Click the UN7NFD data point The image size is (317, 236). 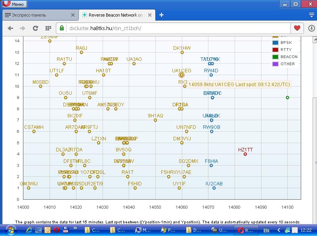click(186, 131)
